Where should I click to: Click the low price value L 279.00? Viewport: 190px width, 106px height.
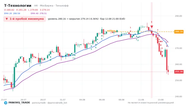[33, 10]
